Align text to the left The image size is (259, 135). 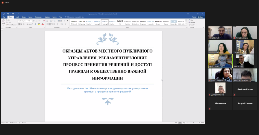point(47,24)
